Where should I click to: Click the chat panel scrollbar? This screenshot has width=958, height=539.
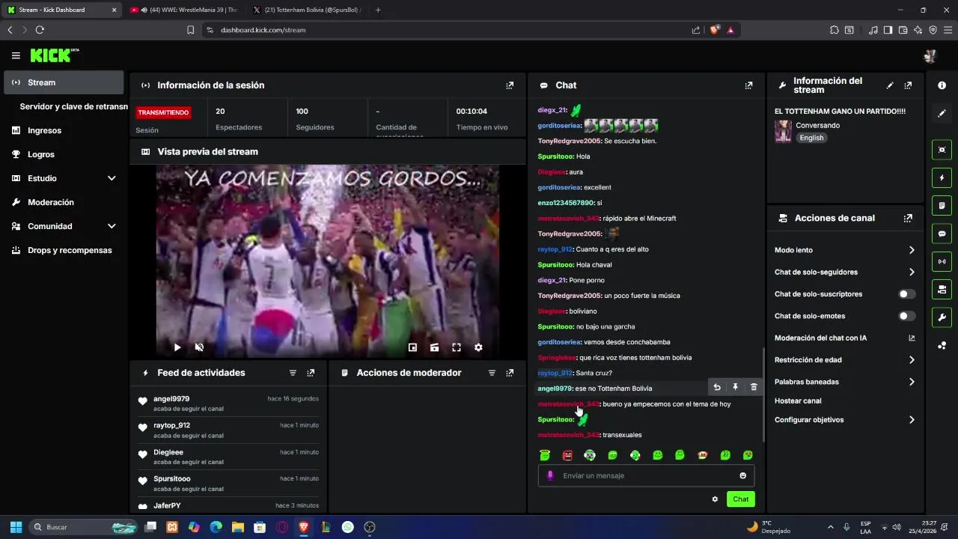(763, 393)
